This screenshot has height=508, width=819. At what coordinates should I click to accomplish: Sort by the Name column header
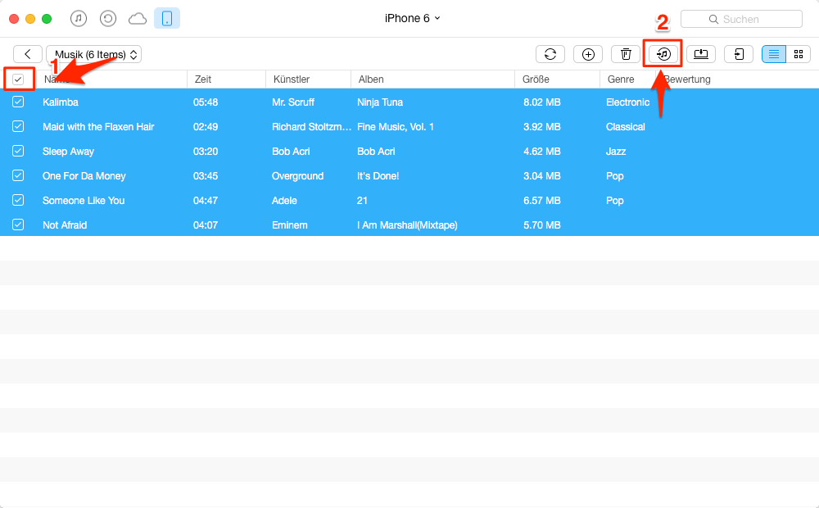click(111, 79)
